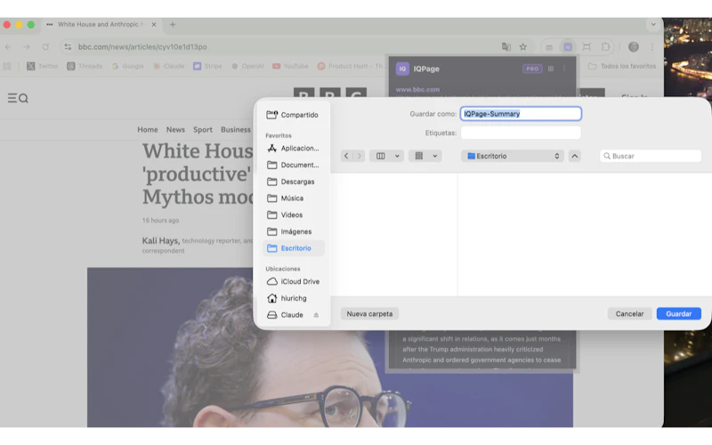Viewport: 712px width, 445px height.
Task: Select iCloud Drive in the sidebar
Action: [294, 281]
